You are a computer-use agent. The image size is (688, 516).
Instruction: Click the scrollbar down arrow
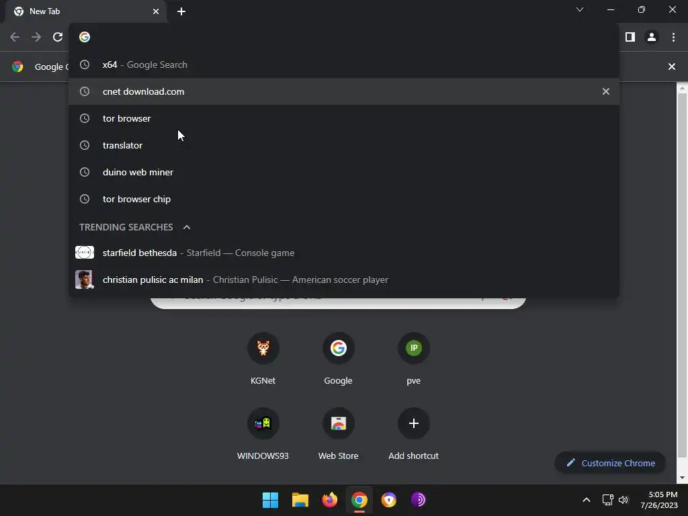[682, 478]
